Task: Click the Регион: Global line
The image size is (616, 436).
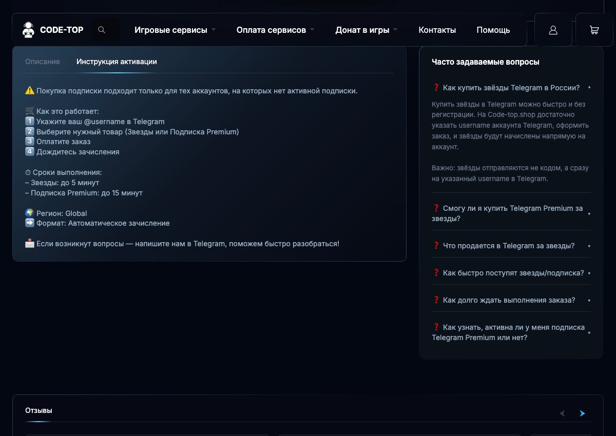Action: pyautogui.click(x=56, y=213)
